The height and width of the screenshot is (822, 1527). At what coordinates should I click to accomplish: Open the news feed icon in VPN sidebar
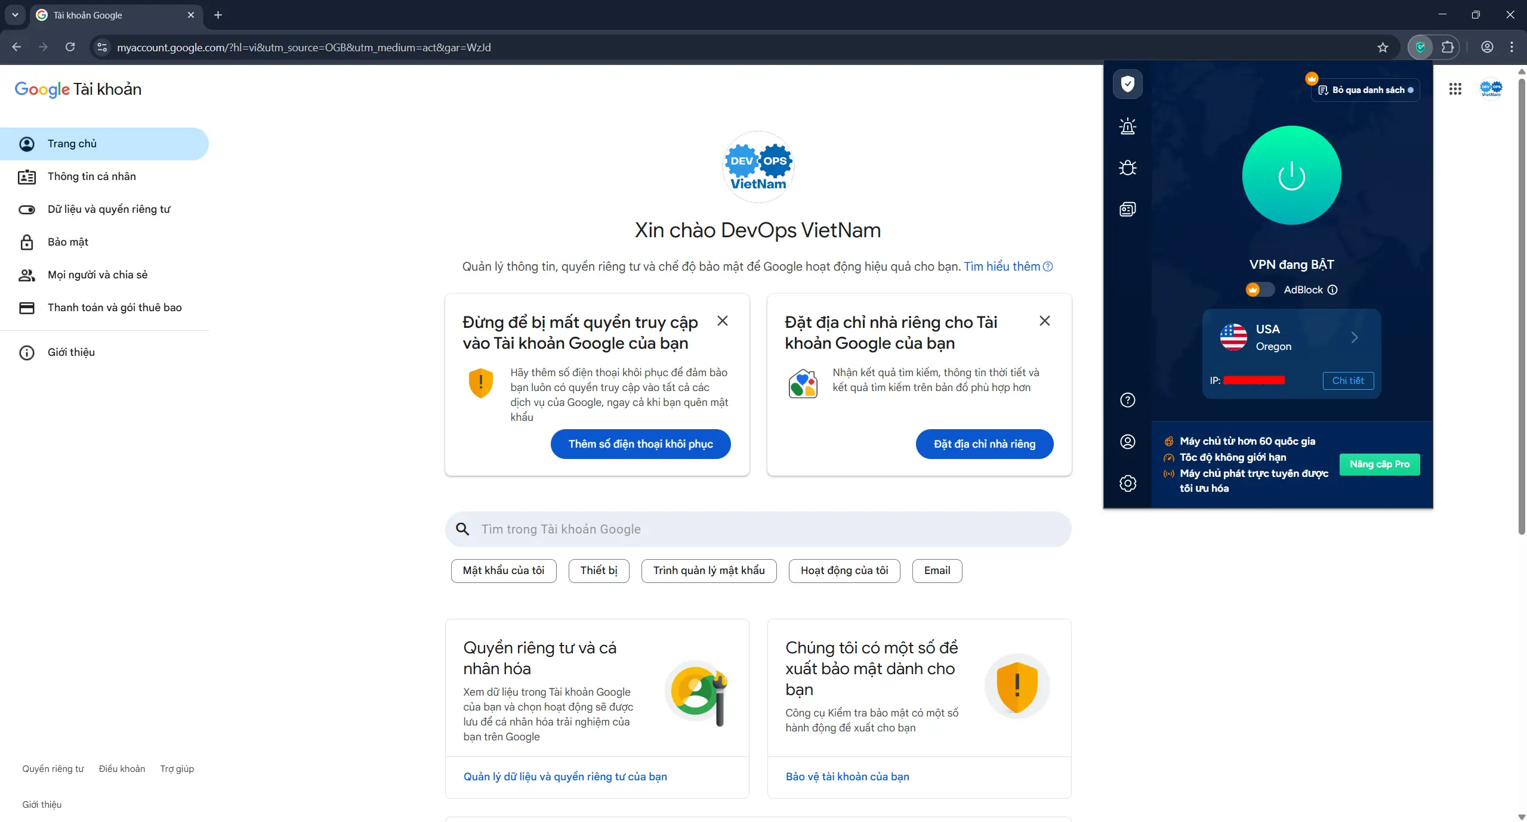1127,209
